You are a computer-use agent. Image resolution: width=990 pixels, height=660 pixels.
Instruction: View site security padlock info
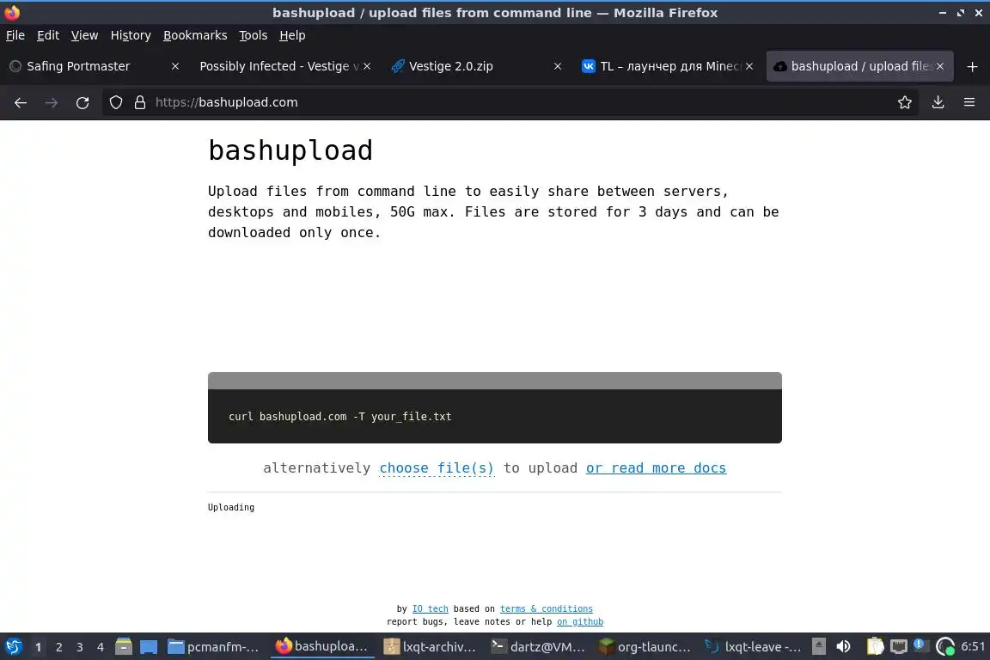pyautogui.click(x=140, y=102)
